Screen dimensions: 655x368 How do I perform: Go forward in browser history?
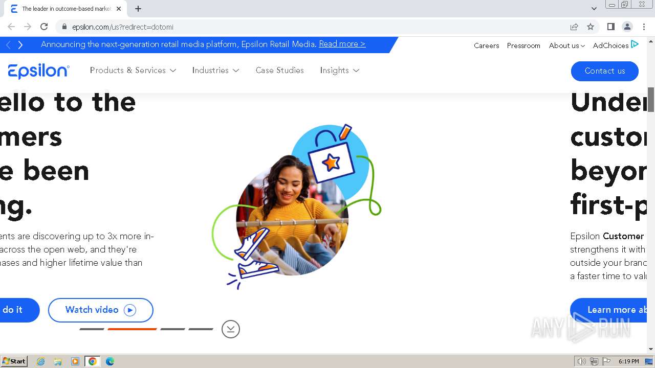pos(28,27)
